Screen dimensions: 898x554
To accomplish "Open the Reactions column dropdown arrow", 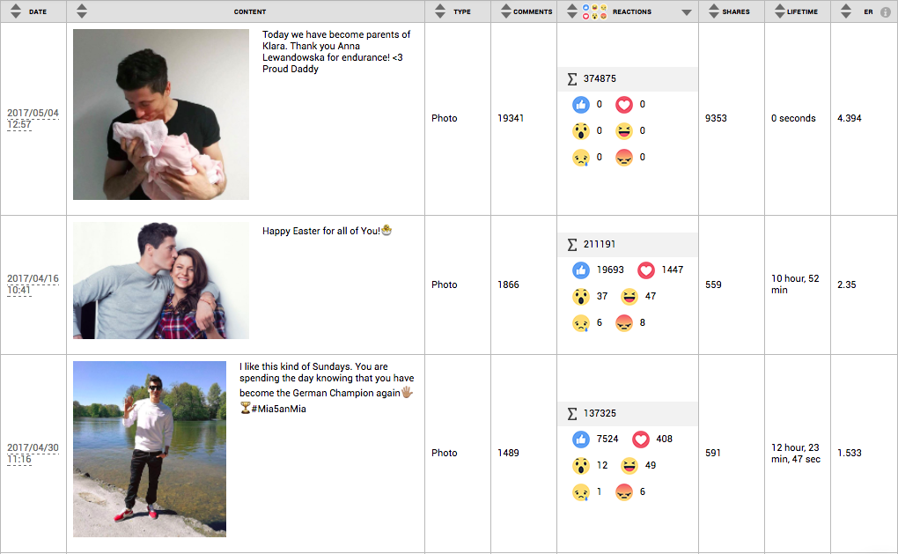I will (687, 12).
